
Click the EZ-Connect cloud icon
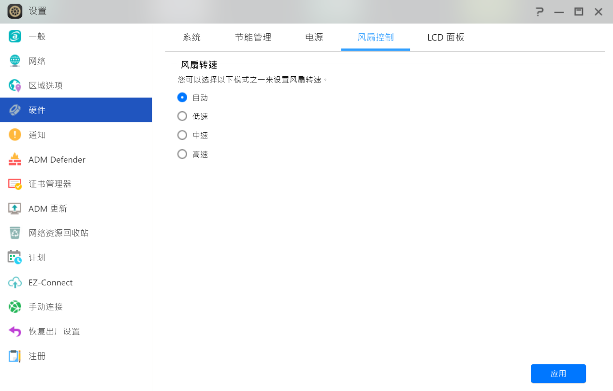[15, 282]
